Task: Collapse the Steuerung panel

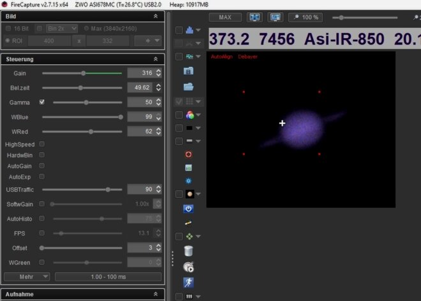Action: (x=156, y=59)
